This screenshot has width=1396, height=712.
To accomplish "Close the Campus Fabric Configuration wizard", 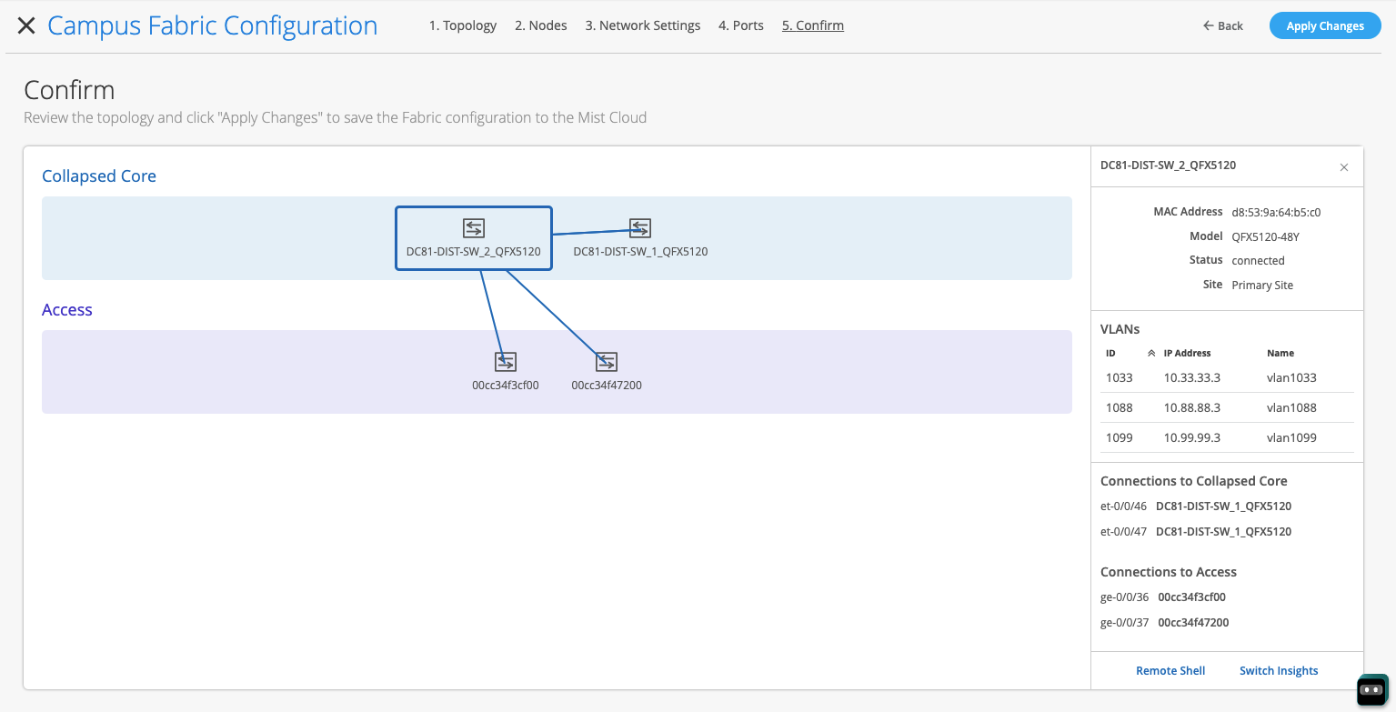I will point(26,25).
